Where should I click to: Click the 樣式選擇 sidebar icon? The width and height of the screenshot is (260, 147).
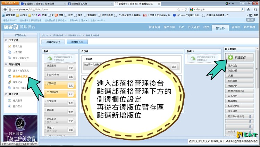pyautogui.click(x=10, y=100)
